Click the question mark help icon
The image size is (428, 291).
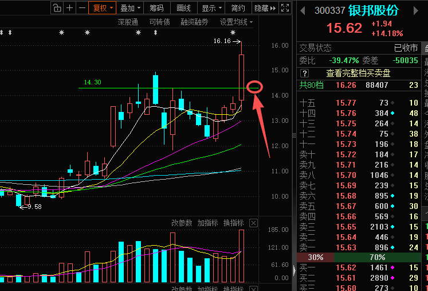[304, 73]
